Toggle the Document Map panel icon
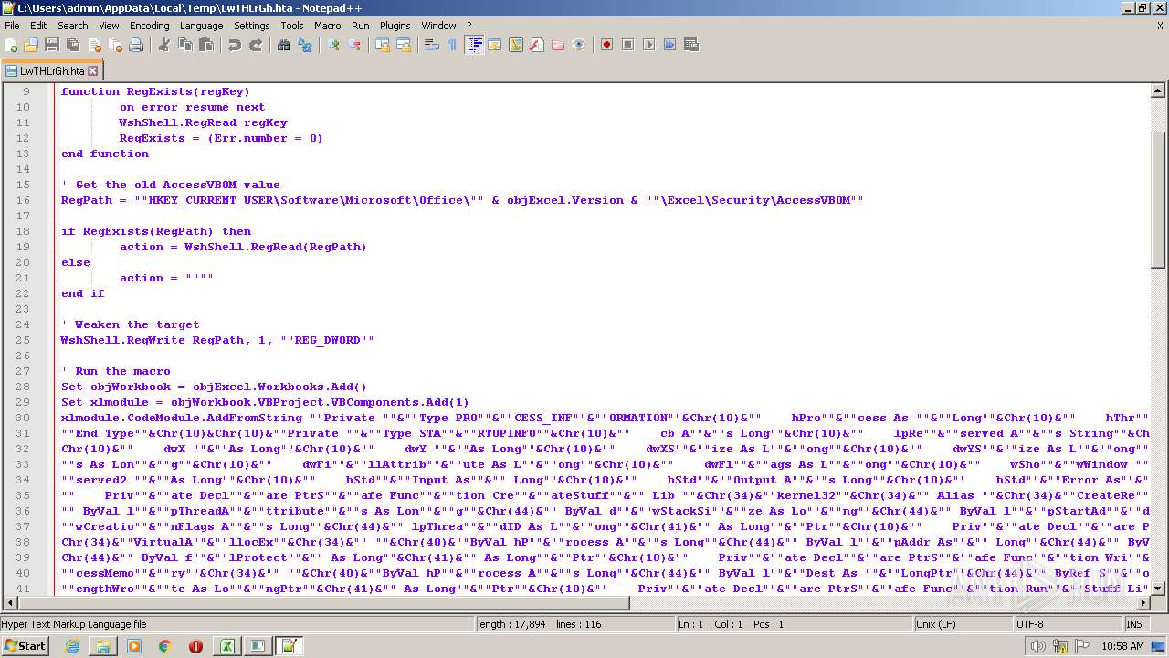Image resolution: width=1169 pixels, height=658 pixels. [x=516, y=45]
